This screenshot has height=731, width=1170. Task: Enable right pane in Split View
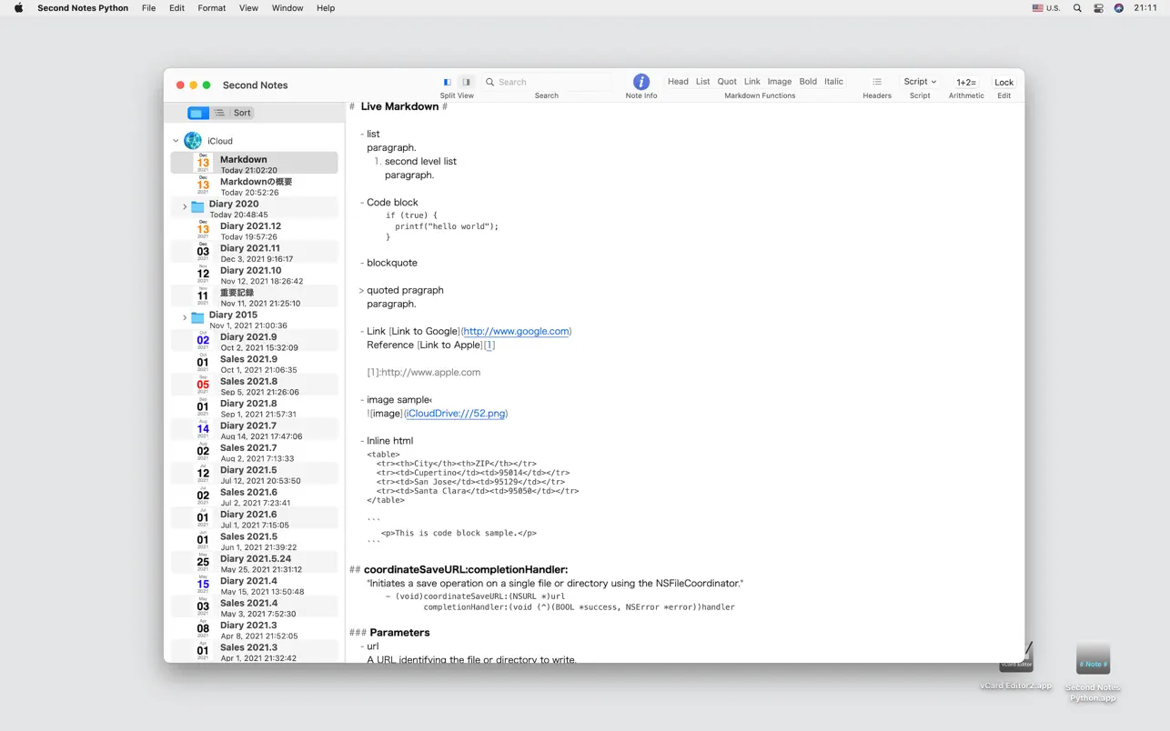pos(466,81)
